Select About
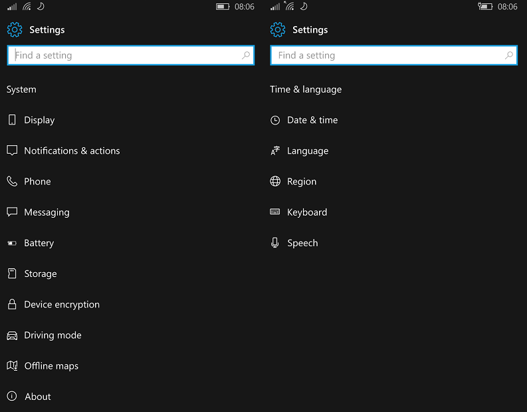 tap(38, 397)
